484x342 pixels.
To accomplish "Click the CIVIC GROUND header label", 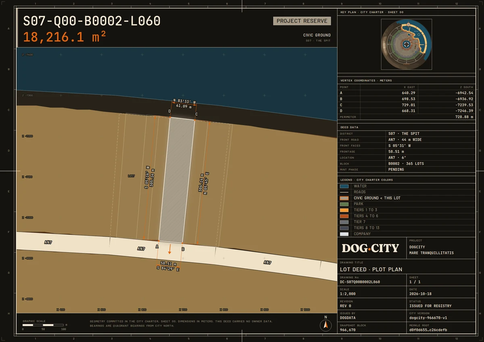I will click(x=317, y=35).
